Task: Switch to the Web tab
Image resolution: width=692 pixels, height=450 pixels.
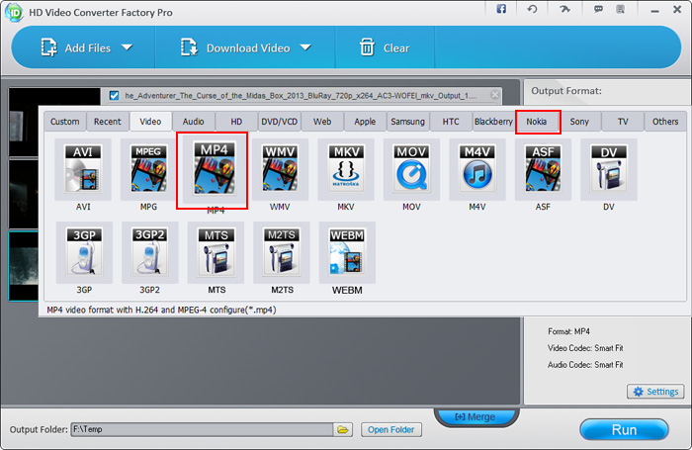Action: pos(322,122)
